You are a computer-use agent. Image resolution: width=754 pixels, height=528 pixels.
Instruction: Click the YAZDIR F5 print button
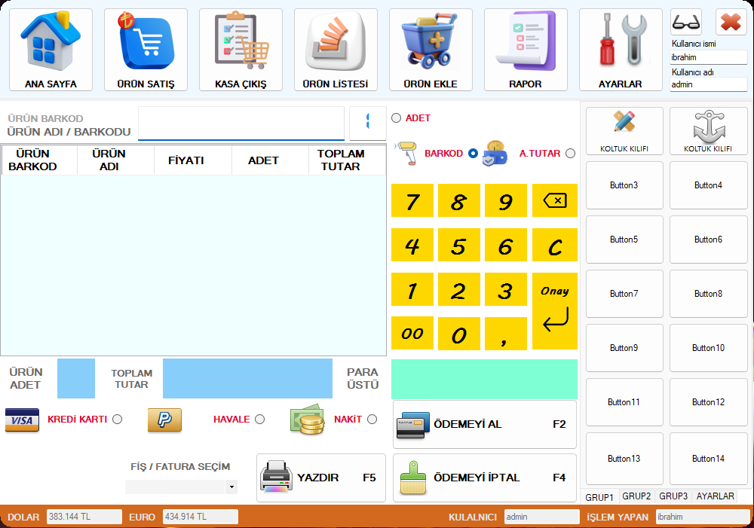(x=320, y=478)
